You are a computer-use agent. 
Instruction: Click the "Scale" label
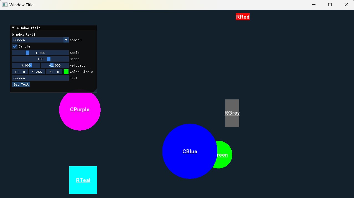click(75, 53)
